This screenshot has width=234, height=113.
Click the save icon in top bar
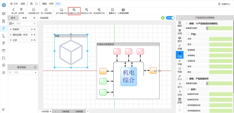(31, 4)
